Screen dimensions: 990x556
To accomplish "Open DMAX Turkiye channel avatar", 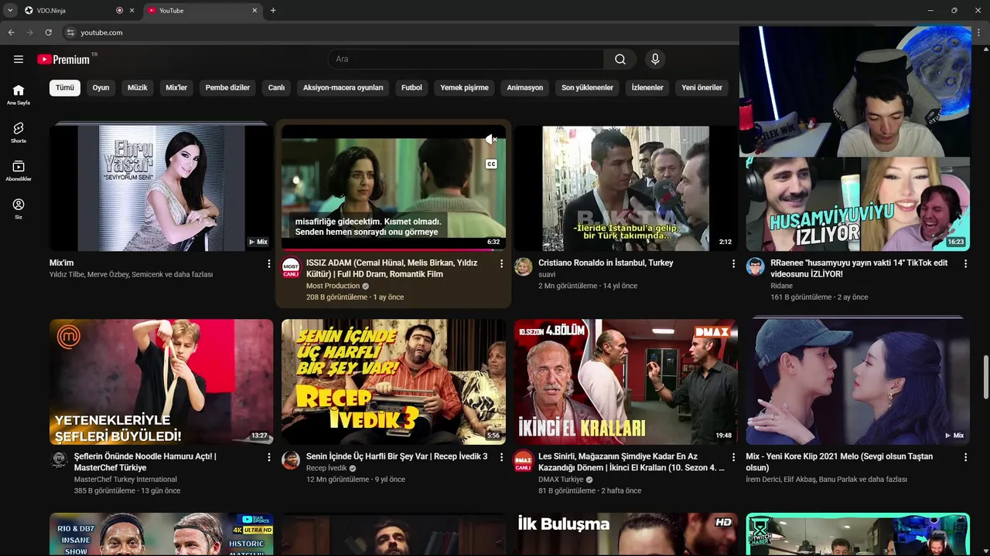I will [523, 461].
